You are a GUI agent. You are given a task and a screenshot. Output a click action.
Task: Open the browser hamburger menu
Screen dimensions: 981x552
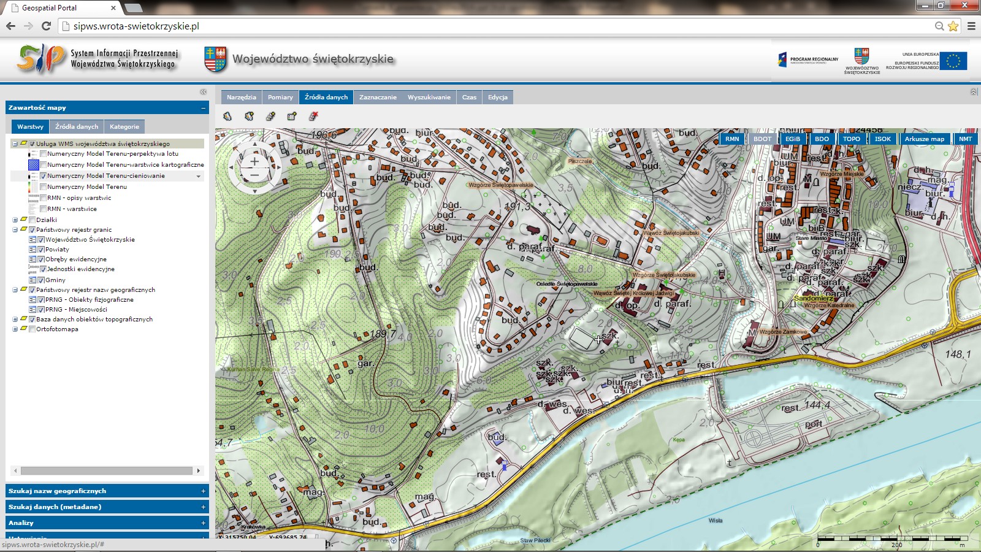(x=971, y=26)
